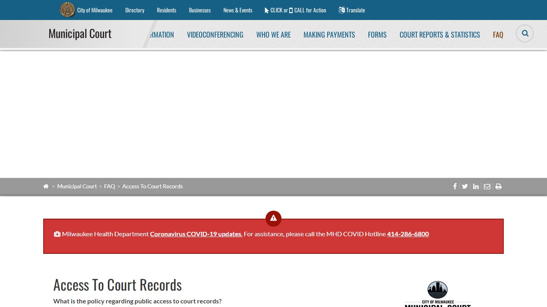Print the page using printer icon
This screenshot has height=307, width=547.
click(499, 186)
